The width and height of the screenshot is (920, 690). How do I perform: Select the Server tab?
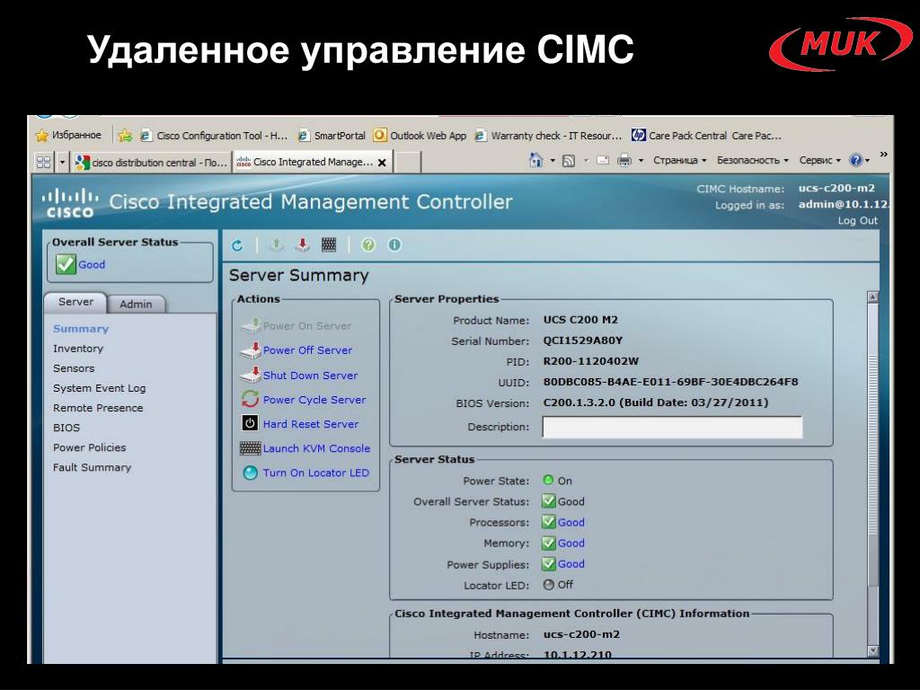[75, 302]
